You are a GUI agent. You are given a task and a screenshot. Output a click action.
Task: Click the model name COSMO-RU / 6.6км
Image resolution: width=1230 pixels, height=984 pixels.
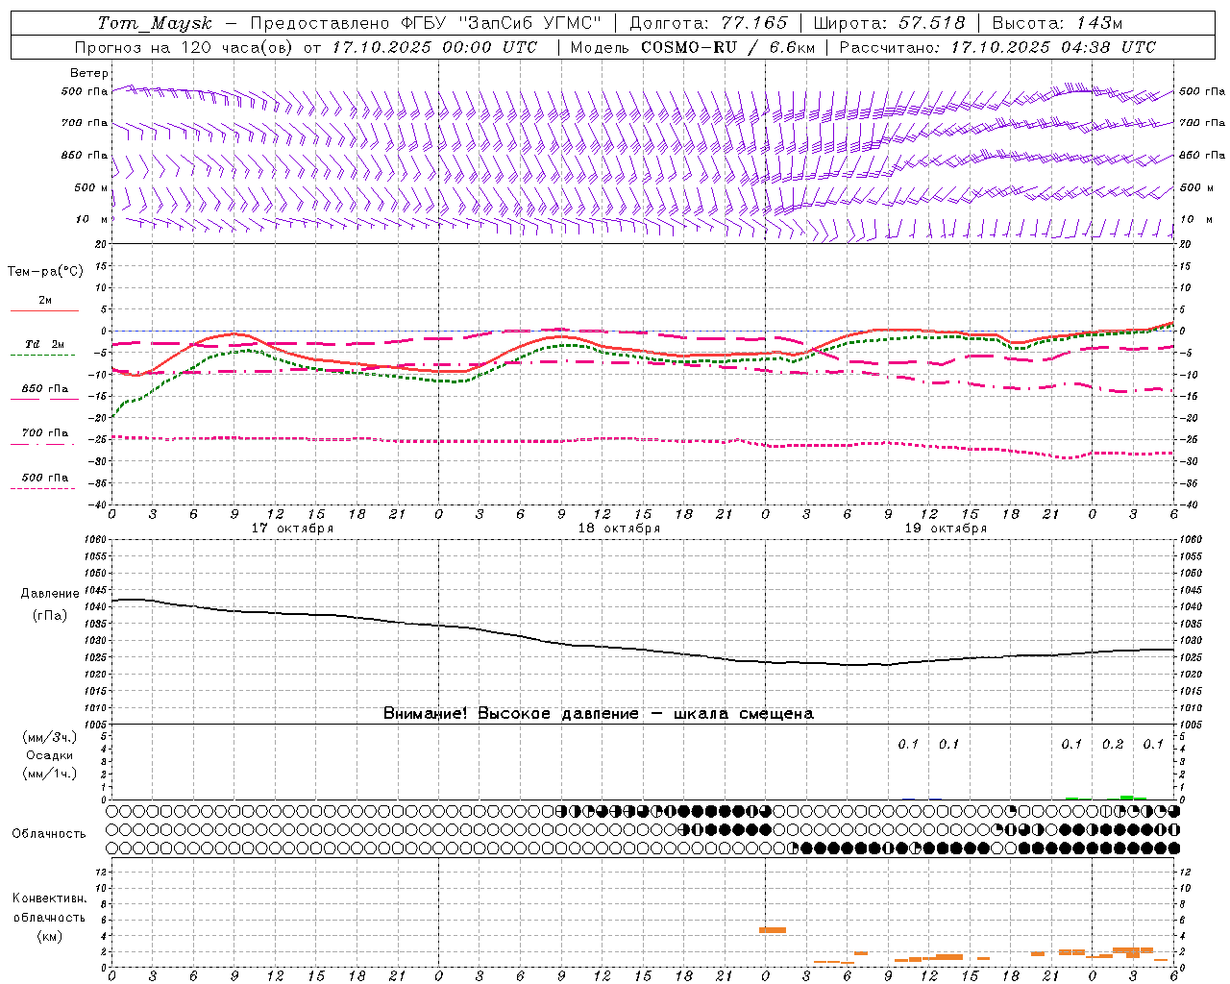pyautogui.click(x=727, y=47)
